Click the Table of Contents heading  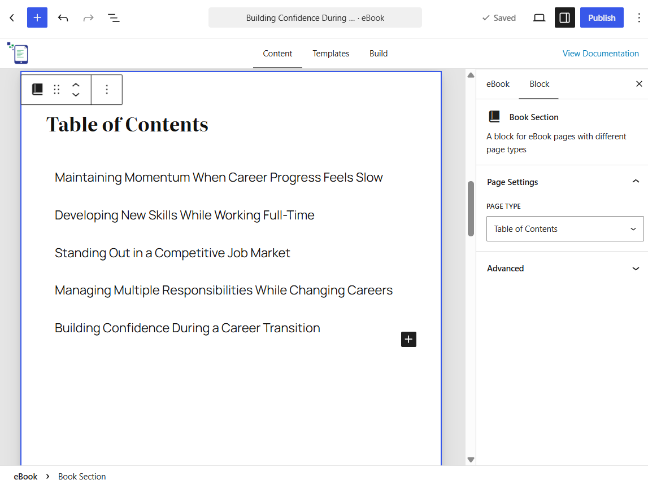[x=127, y=124]
